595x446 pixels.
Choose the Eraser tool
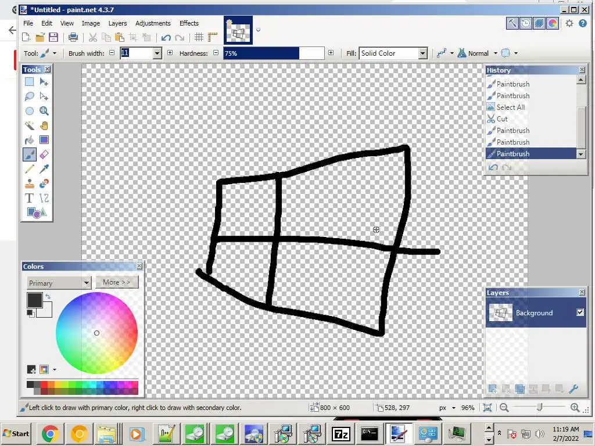pyautogui.click(x=44, y=154)
